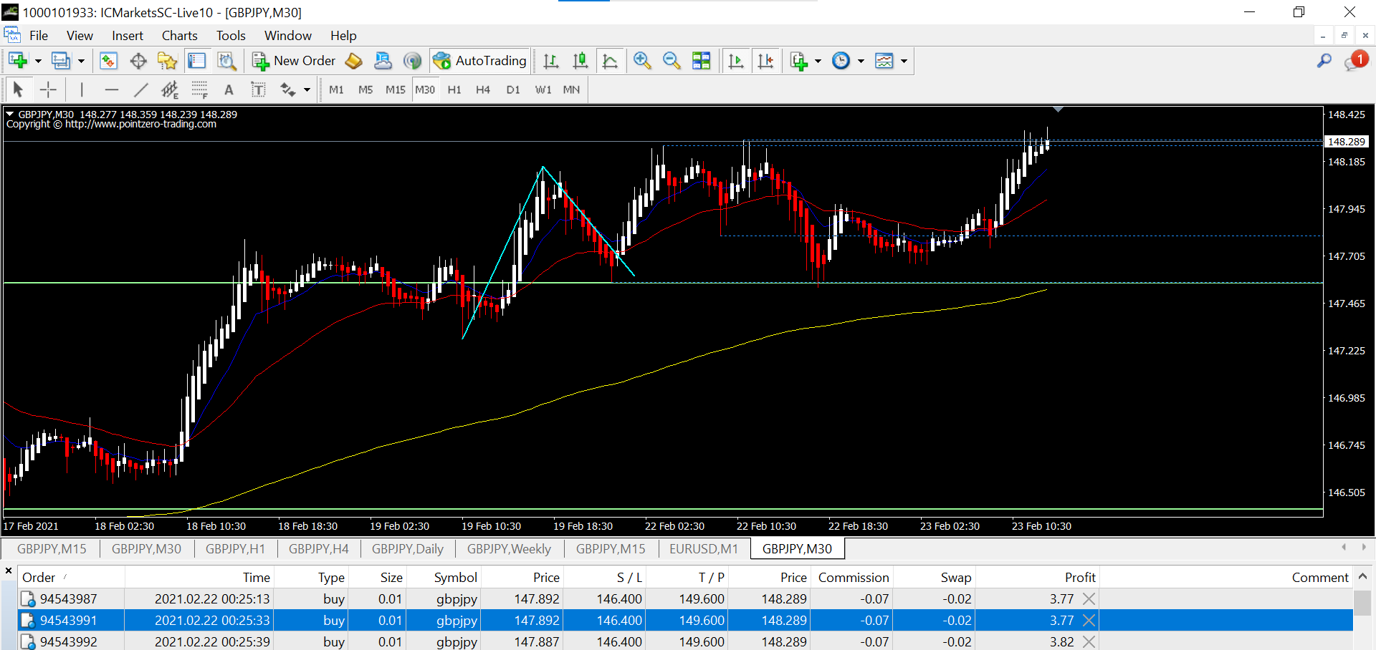Toggle the Navigator star-folder icon
Image resolution: width=1376 pixels, height=650 pixels.
coord(167,61)
